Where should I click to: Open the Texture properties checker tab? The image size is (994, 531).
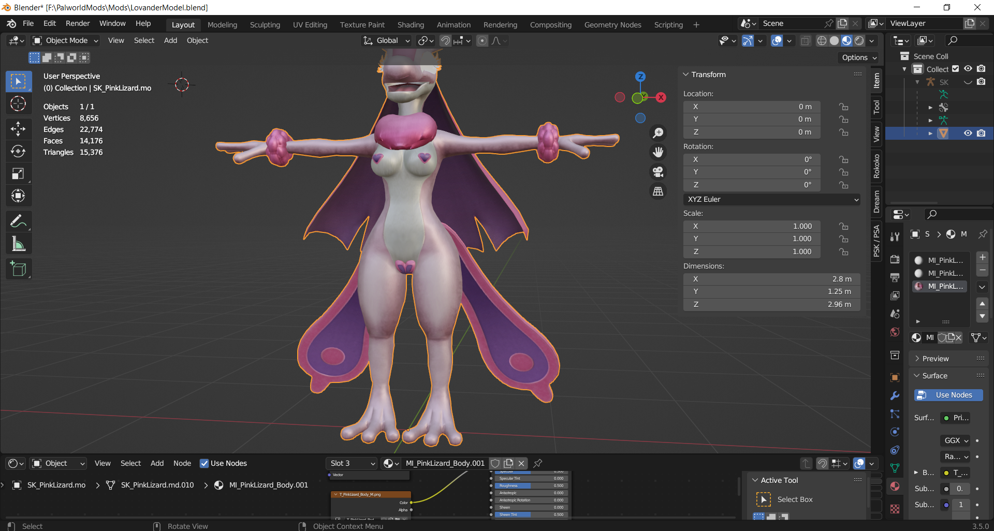(895, 509)
